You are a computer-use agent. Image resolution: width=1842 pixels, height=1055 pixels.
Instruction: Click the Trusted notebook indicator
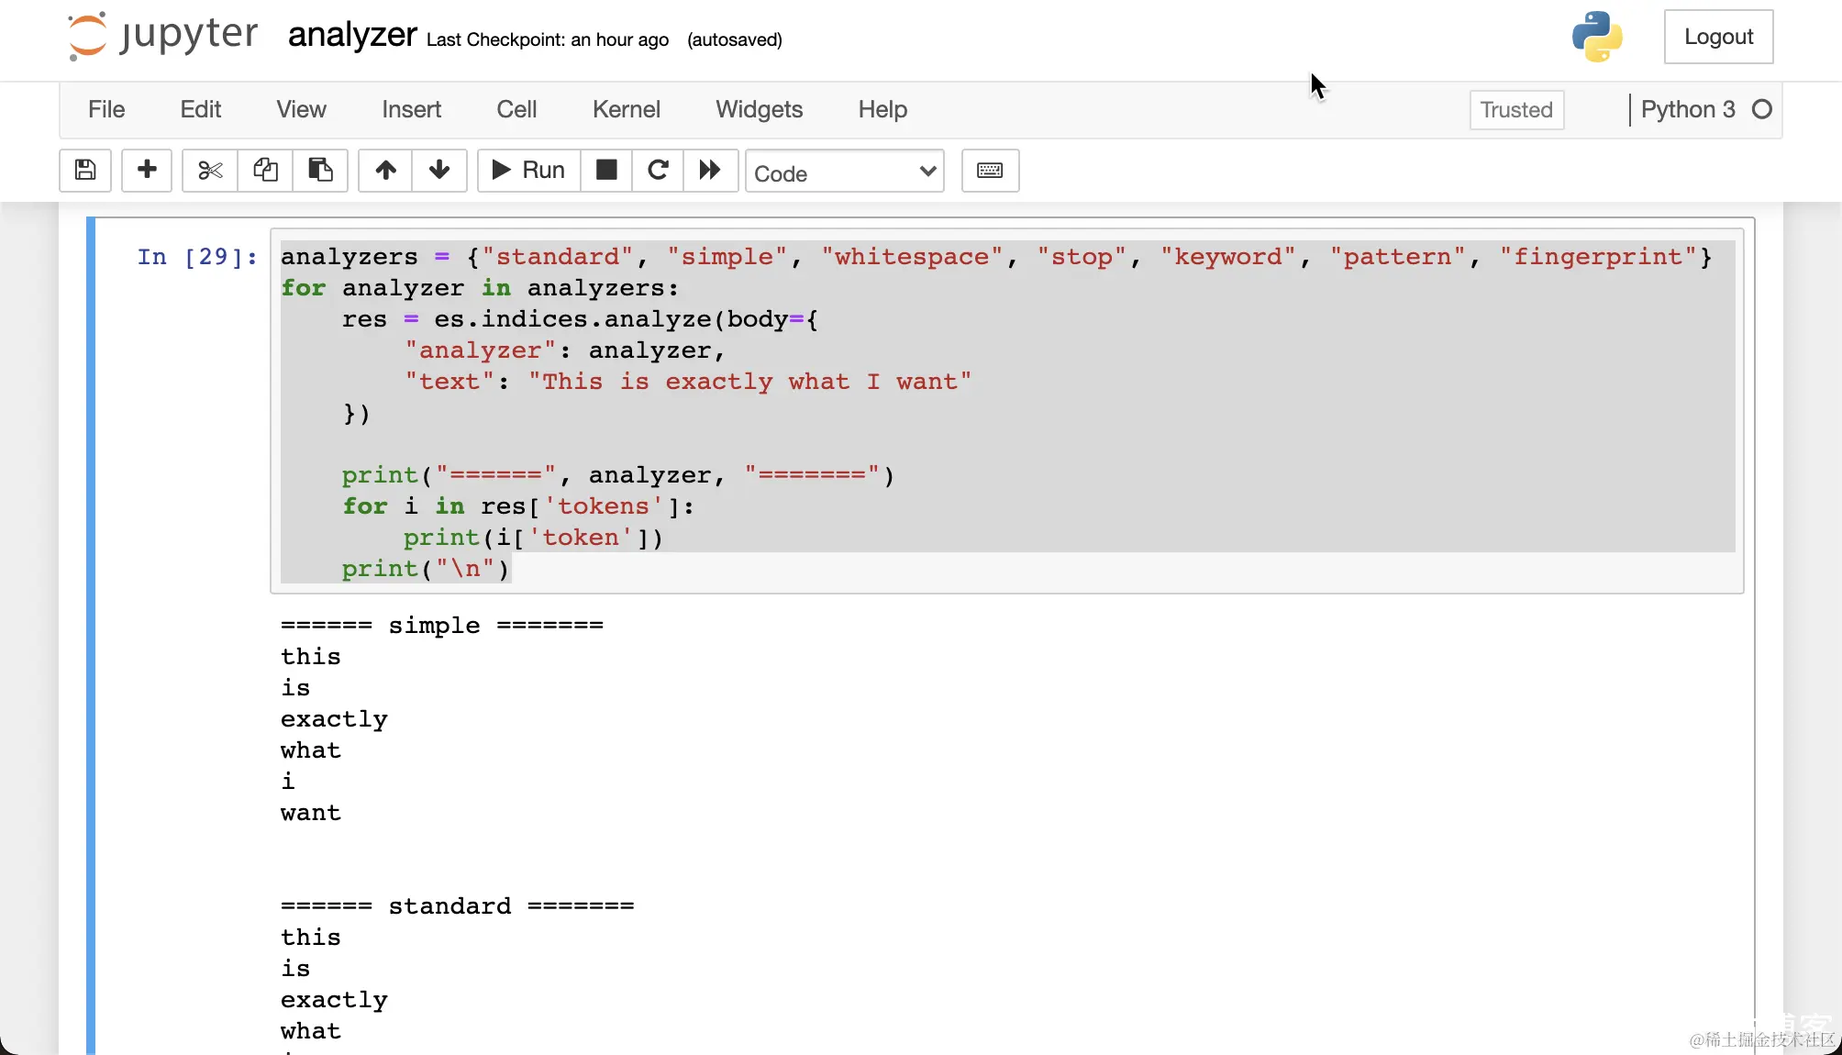(x=1515, y=110)
